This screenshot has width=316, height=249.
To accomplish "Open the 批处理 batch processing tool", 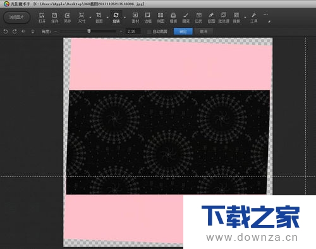I will [224, 18].
